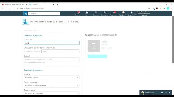The height and width of the screenshot is (97, 174).
Task: Open the help icon next to URL label
Action: [x=54, y=48]
